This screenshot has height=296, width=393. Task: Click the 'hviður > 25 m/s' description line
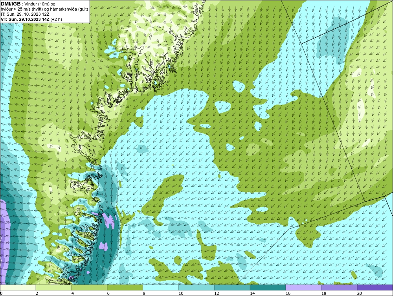44,9
